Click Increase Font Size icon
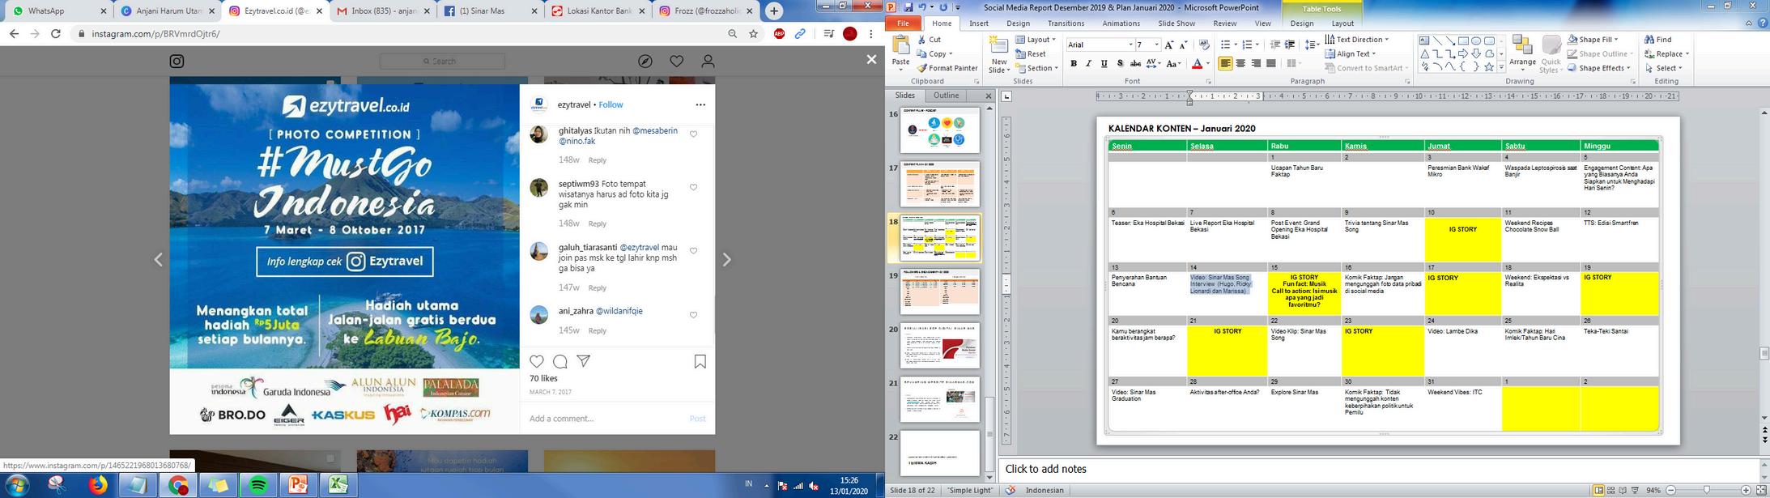The width and height of the screenshot is (1770, 498). (x=1169, y=45)
